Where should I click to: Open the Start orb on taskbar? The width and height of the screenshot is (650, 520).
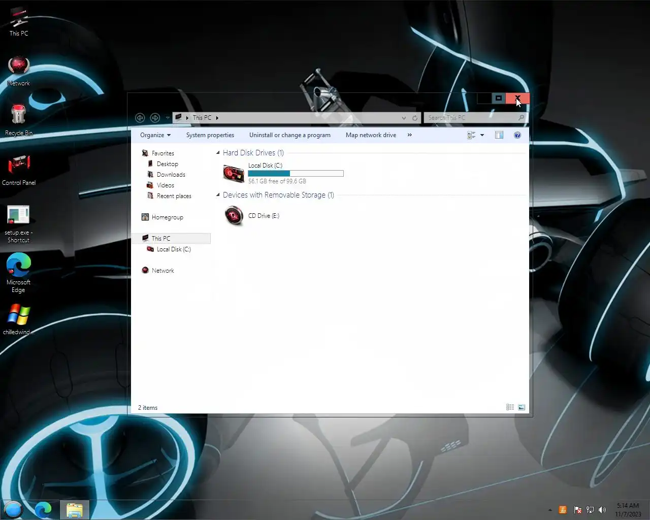coord(13,509)
